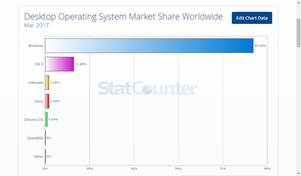Click the 11.68% OS X value label
The image size is (301, 176).
[81, 64]
